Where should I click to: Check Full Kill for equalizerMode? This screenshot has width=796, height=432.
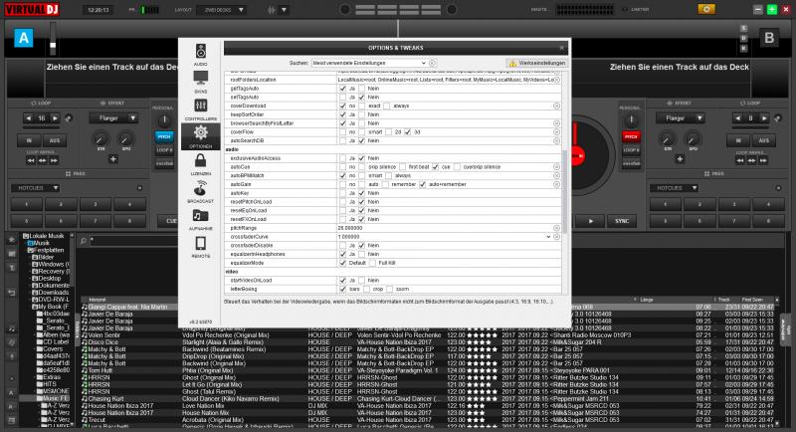(372, 263)
